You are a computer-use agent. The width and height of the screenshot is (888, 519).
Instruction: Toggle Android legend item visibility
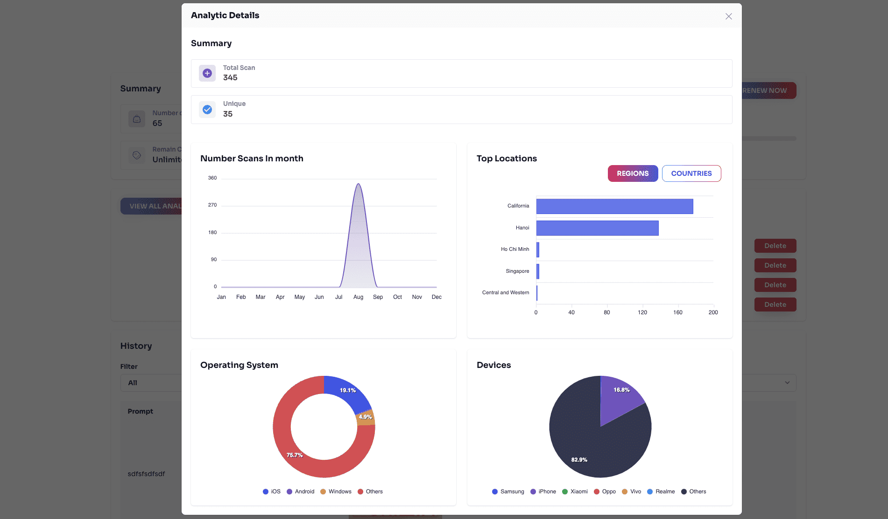point(300,491)
